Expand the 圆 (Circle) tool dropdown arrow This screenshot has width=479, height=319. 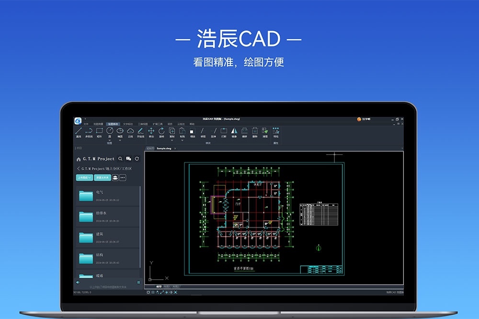click(110, 140)
